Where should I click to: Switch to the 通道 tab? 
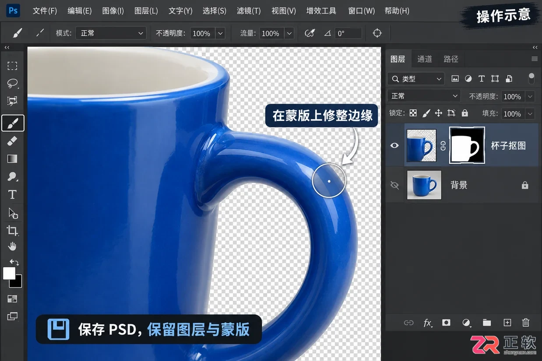point(425,59)
